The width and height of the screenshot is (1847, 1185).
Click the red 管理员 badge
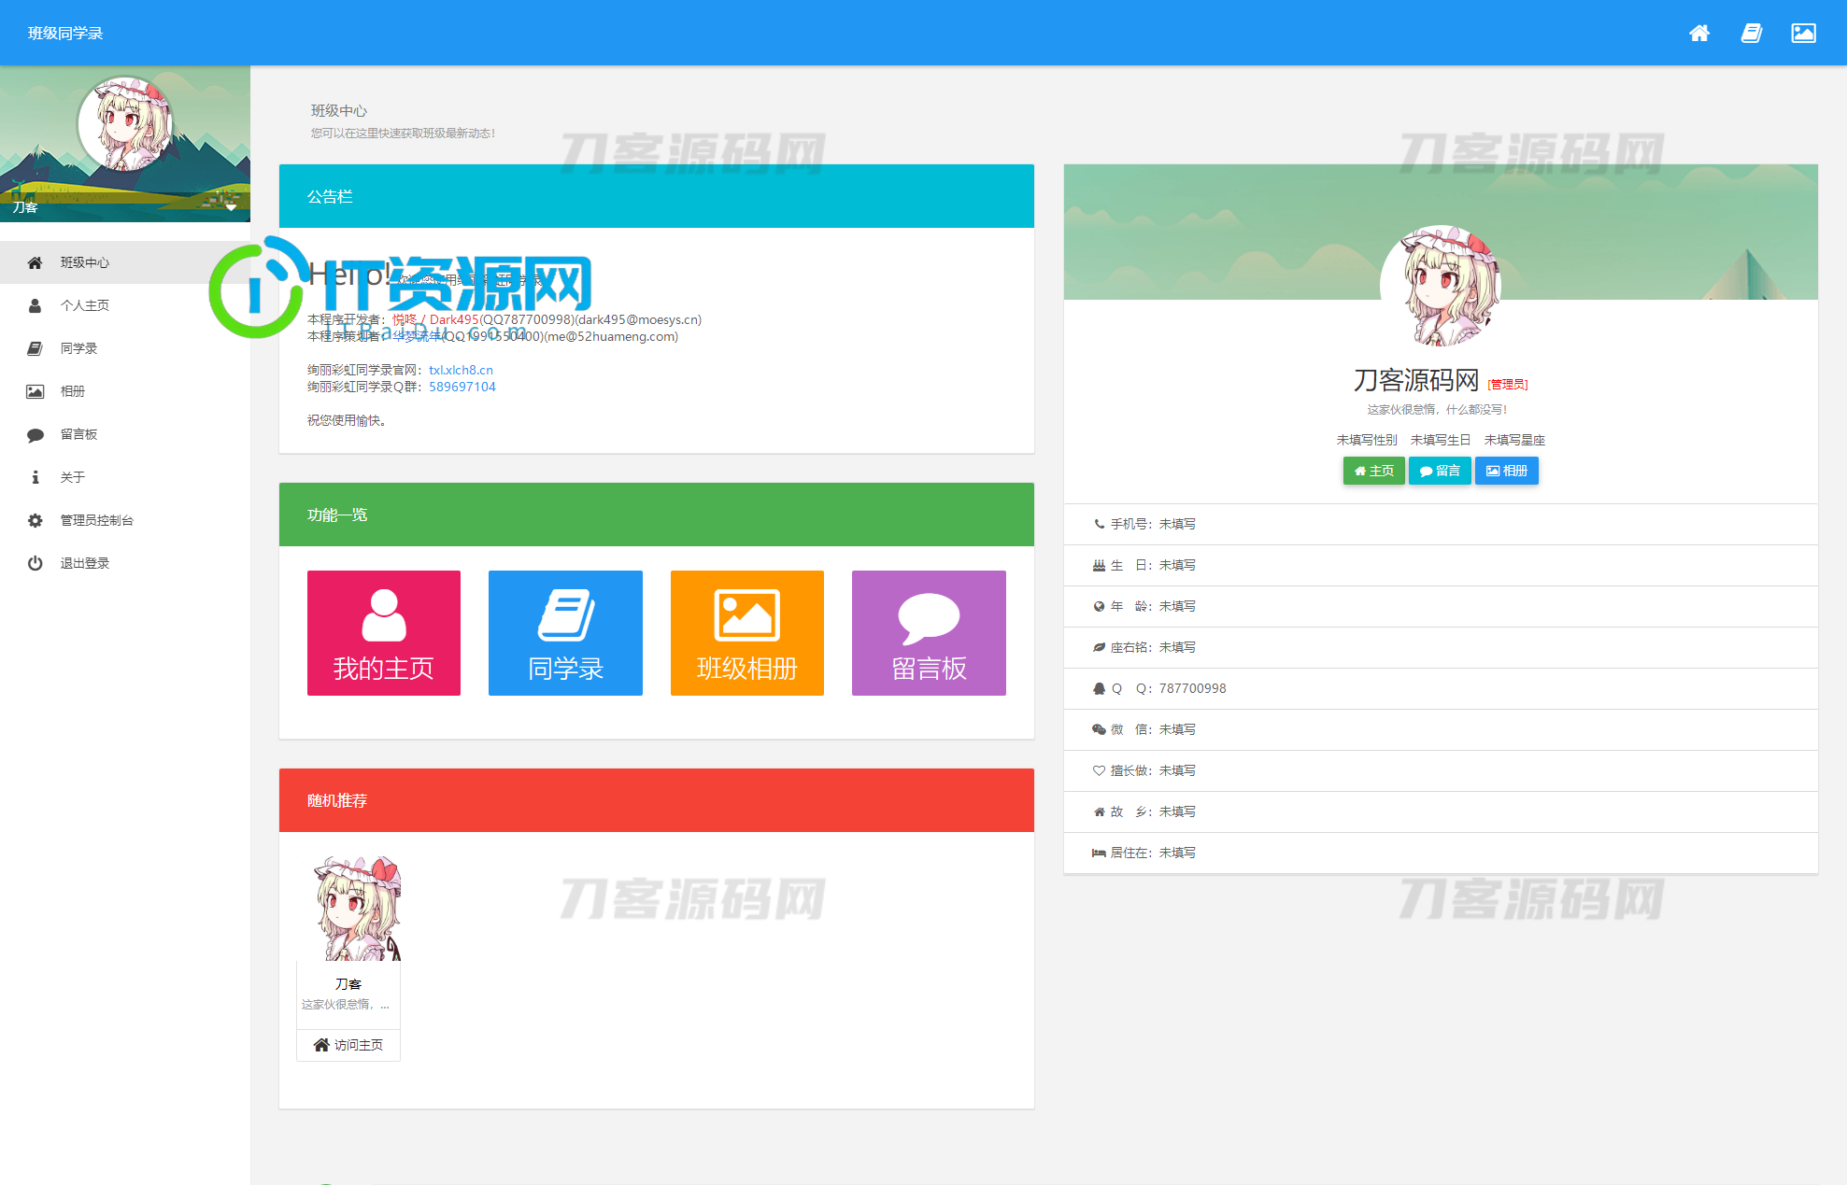point(1508,384)
